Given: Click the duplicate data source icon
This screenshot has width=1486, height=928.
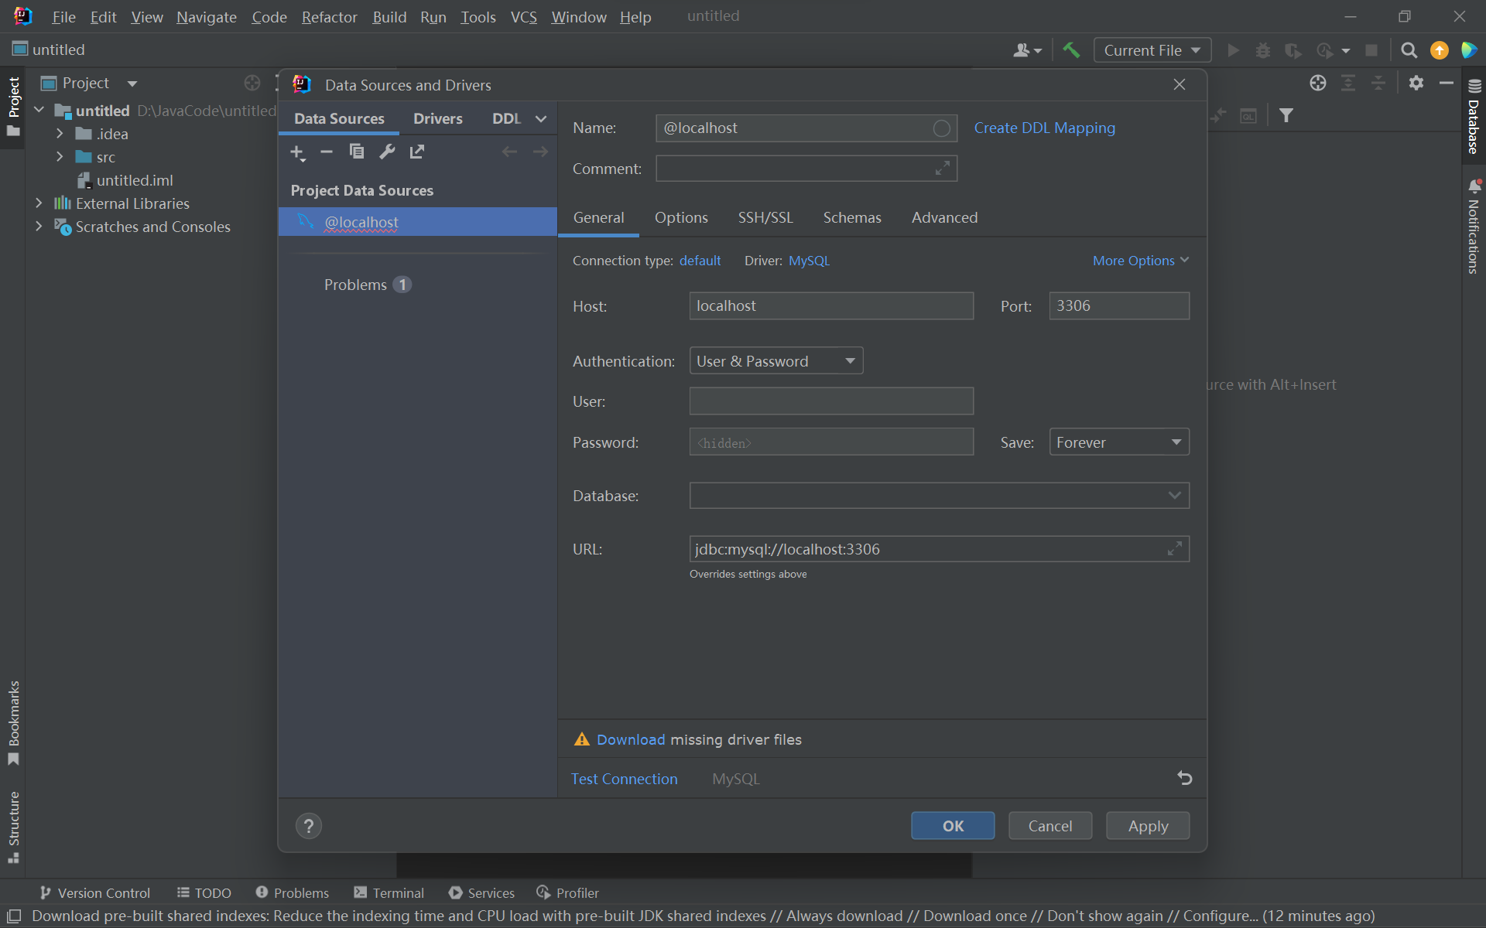Looking at the screenshot, I should (356, 152).
